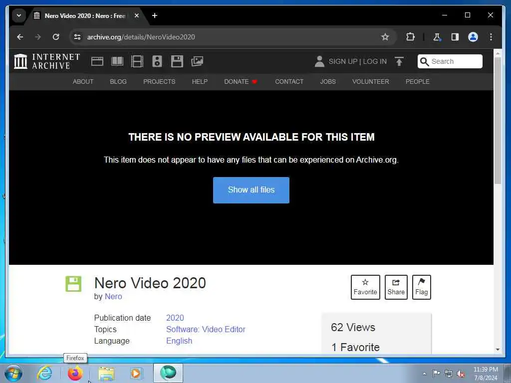Toggle the Chrome side panel icon
This screenshot has width=511, height=383.
tap(455, 37)
